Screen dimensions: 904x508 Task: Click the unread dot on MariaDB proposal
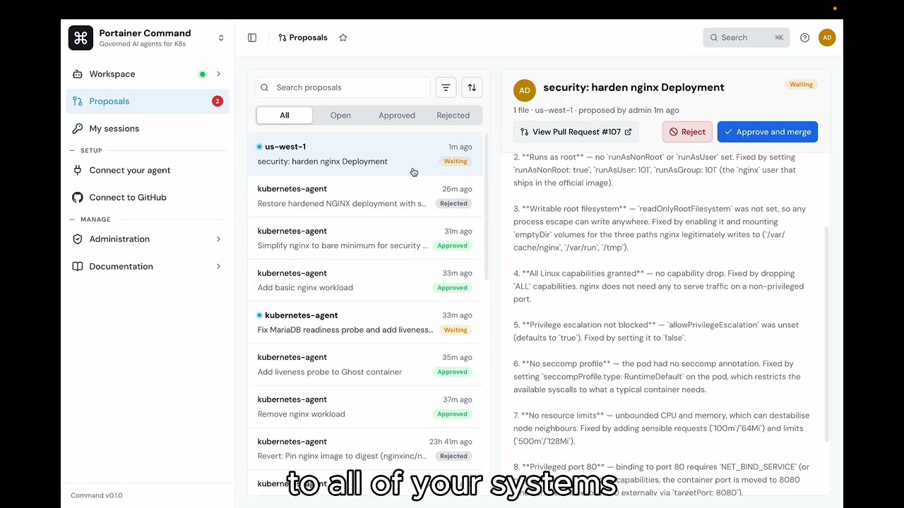point(259,315)
